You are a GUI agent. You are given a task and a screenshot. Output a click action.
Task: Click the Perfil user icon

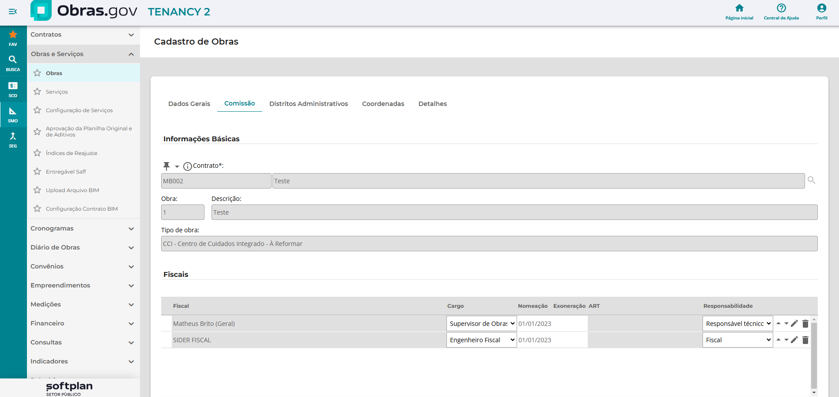pyautogui.click(x=821, y=8)
